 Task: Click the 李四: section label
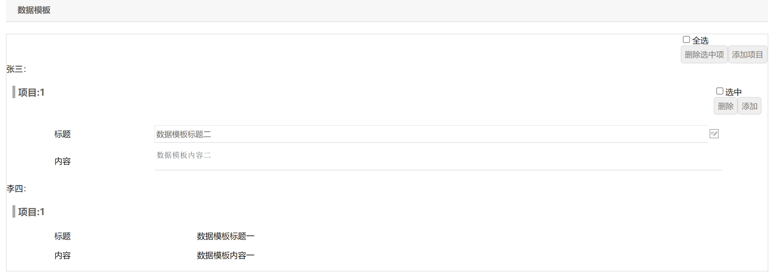coord(16,188)
